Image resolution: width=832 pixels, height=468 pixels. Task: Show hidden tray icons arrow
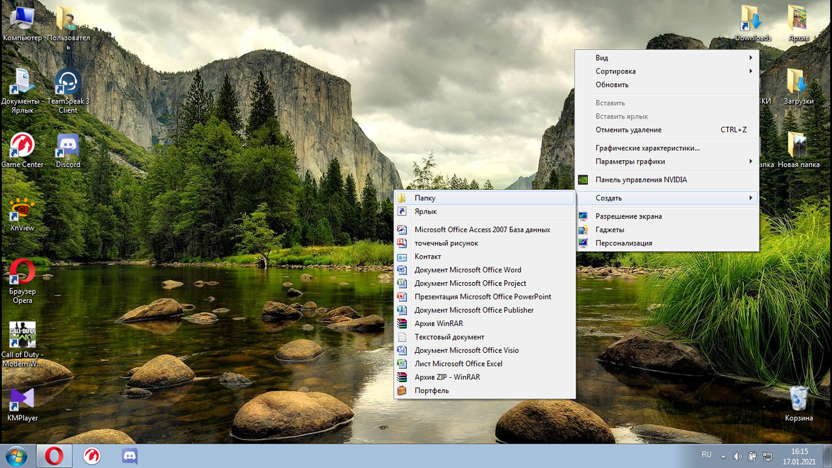(x=724, y=456)
